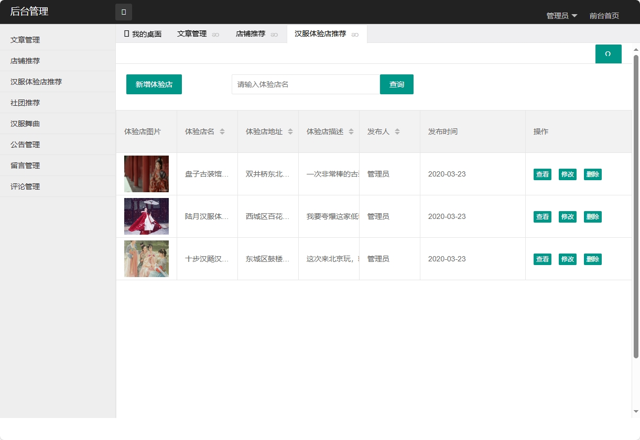Switch to the 店铺推荐 tab

coord(252,34)
